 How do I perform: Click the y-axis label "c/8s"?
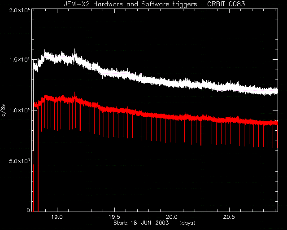tap(4, 110)
